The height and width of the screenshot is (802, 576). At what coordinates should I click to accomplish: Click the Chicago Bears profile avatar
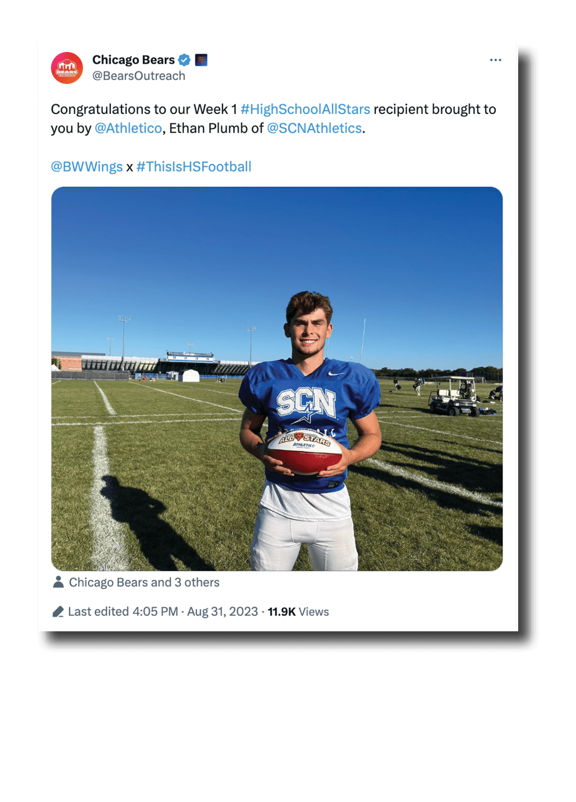67,68
